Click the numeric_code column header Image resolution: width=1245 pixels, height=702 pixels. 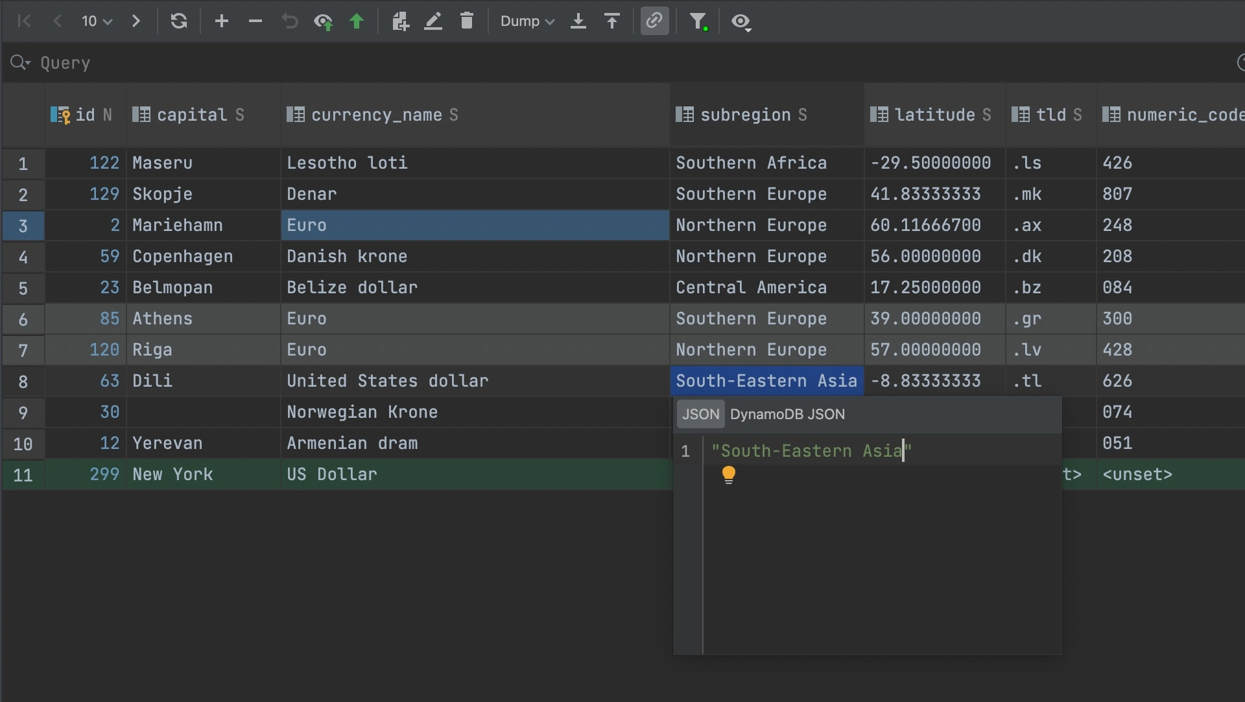[1170, 115]
